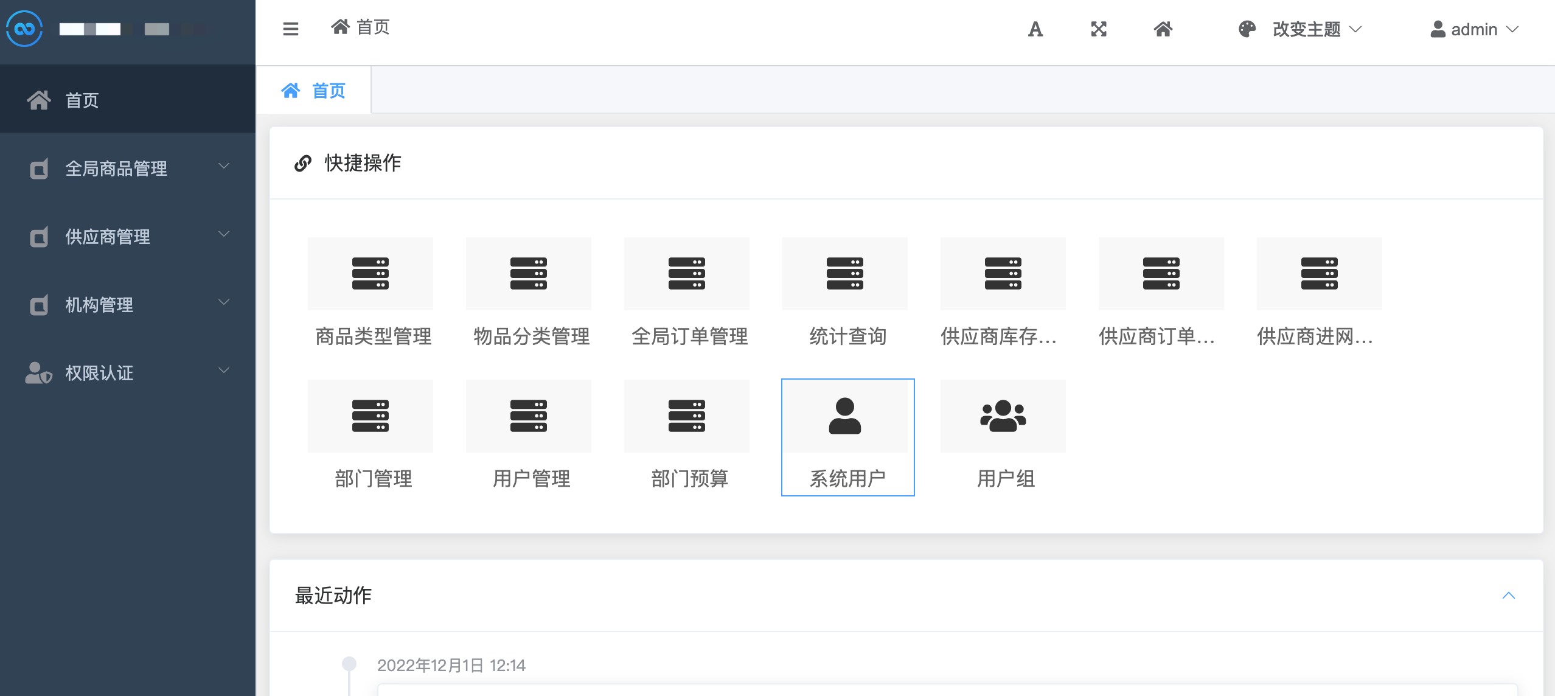Open the admin user dropdown
The height and width of the screenshot is (696, 1555).
[1475, 29]
